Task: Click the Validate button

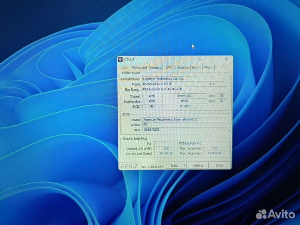Action: point(198,165)
